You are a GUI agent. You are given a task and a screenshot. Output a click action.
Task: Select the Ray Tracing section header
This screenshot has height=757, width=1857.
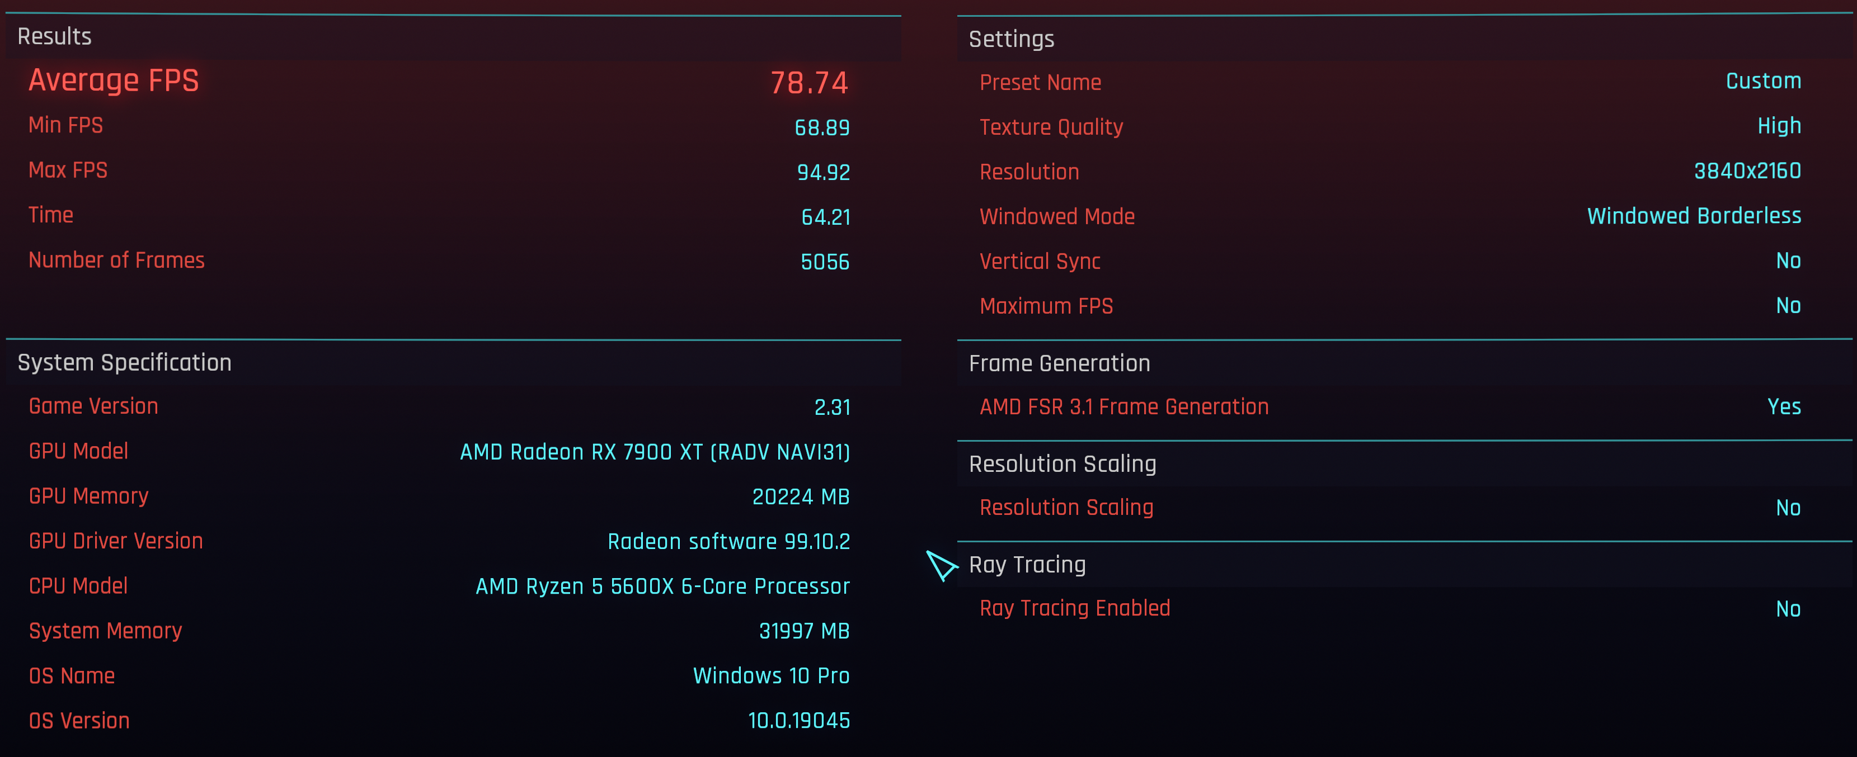[1027, 565]
